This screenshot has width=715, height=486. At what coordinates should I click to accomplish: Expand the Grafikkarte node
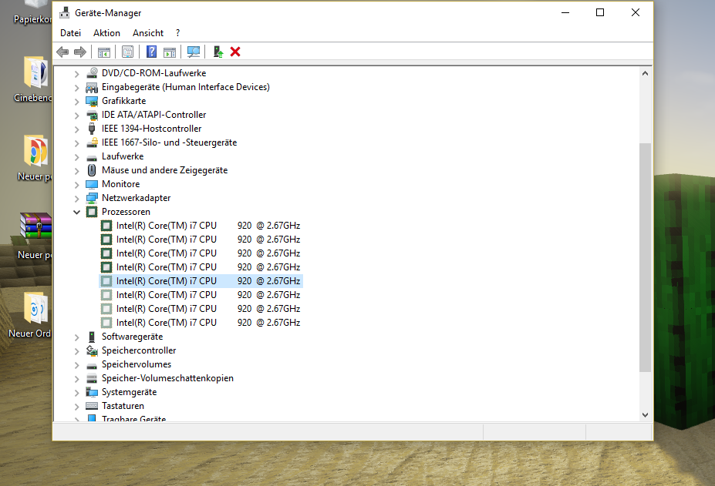tap(77, 102)
